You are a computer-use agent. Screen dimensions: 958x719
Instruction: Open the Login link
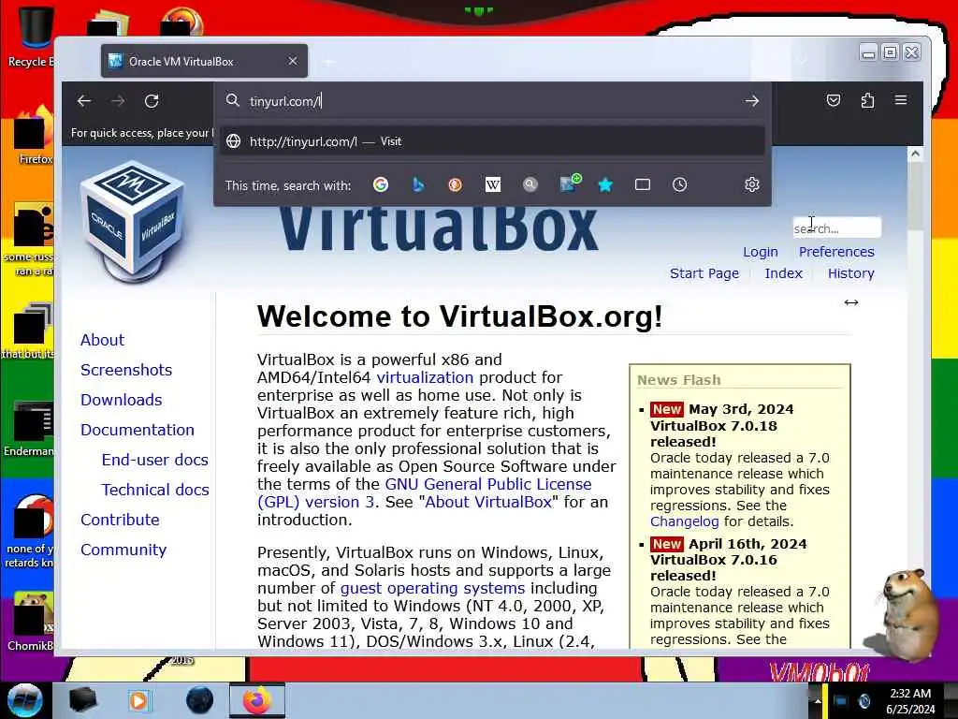[760, 252]
